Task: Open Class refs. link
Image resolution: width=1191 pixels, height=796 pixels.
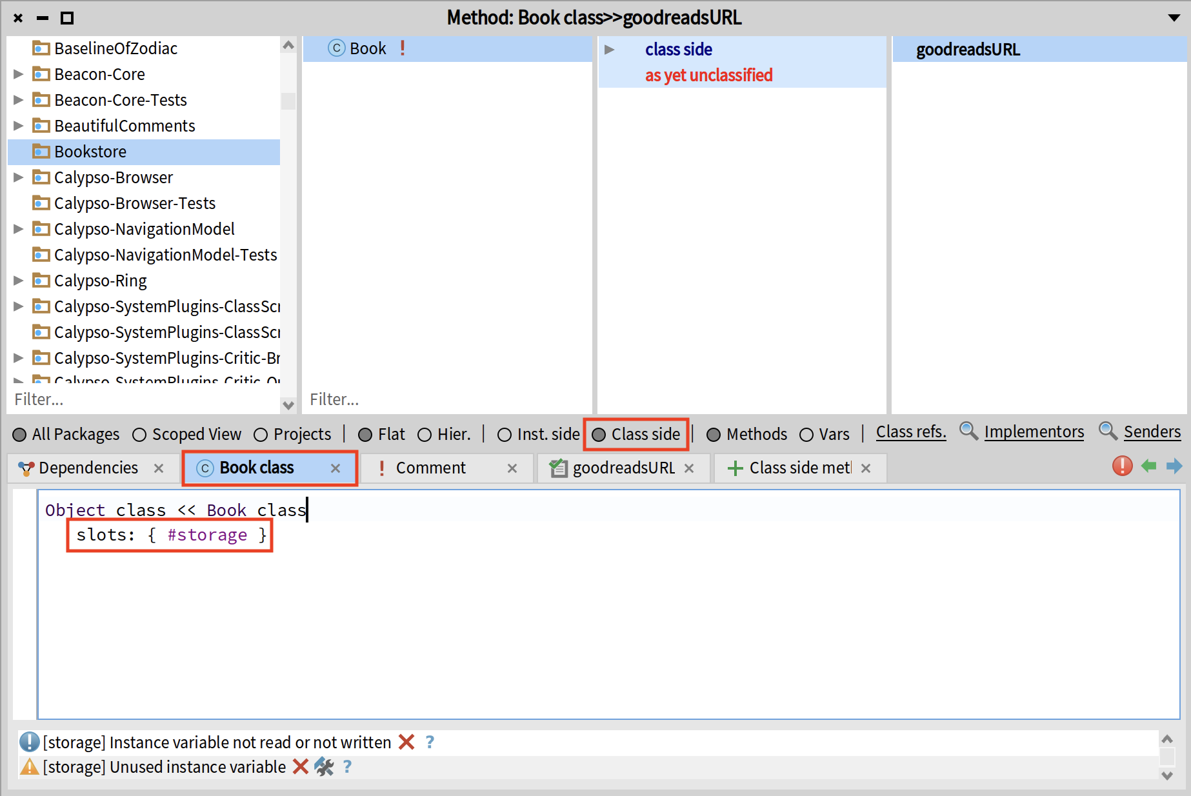Action: point(910,432)
